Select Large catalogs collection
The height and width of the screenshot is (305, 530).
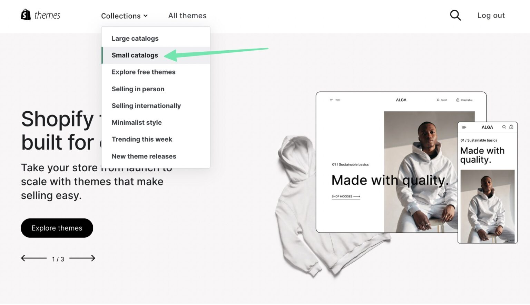(135, 38)
